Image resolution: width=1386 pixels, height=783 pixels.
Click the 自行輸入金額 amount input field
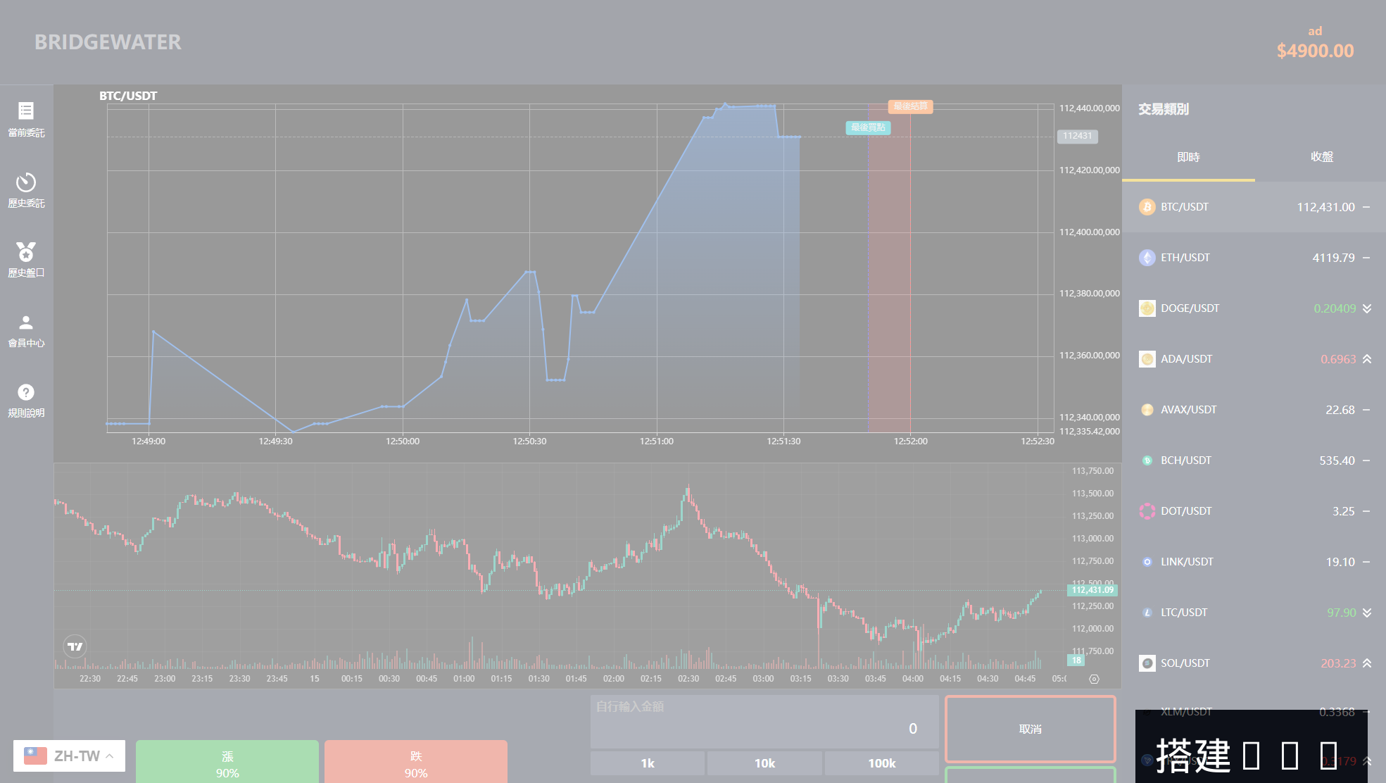point(764,722)
